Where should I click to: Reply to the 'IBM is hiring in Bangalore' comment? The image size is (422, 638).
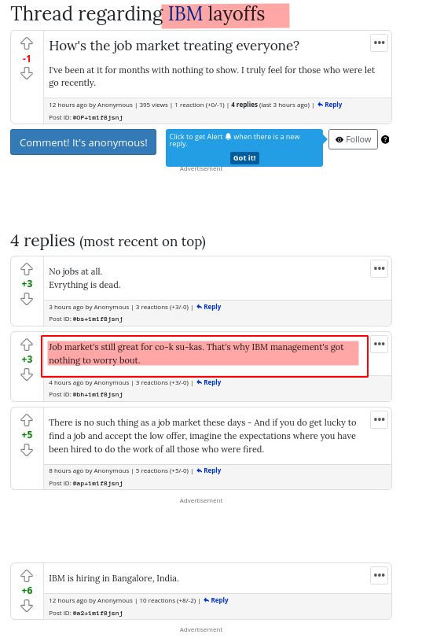click(216, 600)
